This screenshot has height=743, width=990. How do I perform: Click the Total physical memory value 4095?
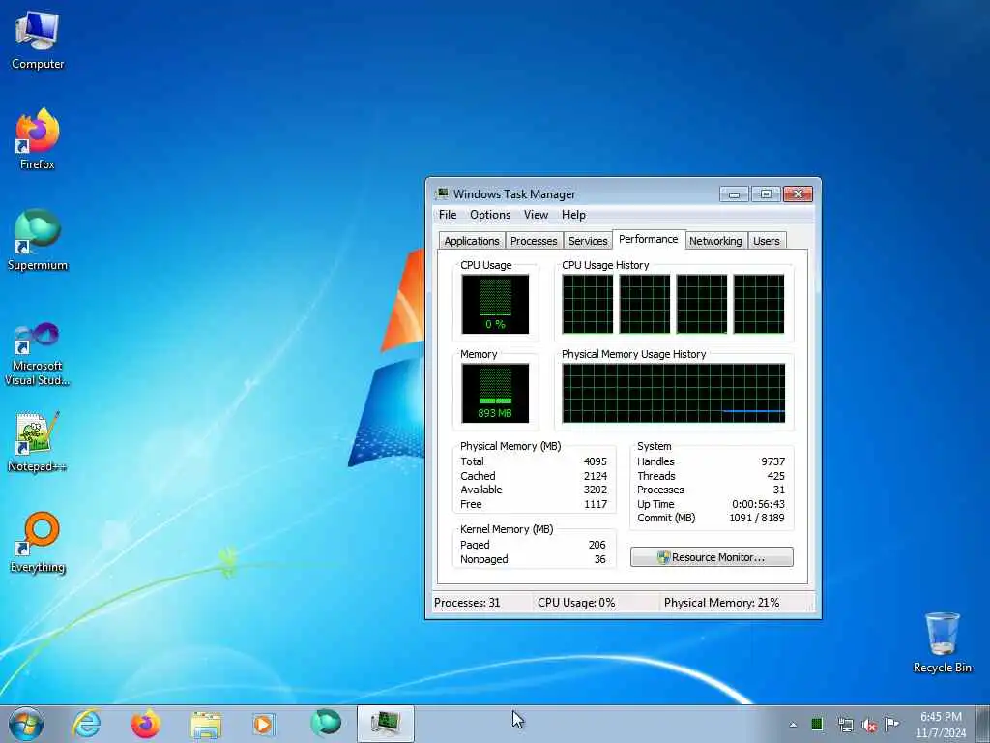click(x=595, y=461)
